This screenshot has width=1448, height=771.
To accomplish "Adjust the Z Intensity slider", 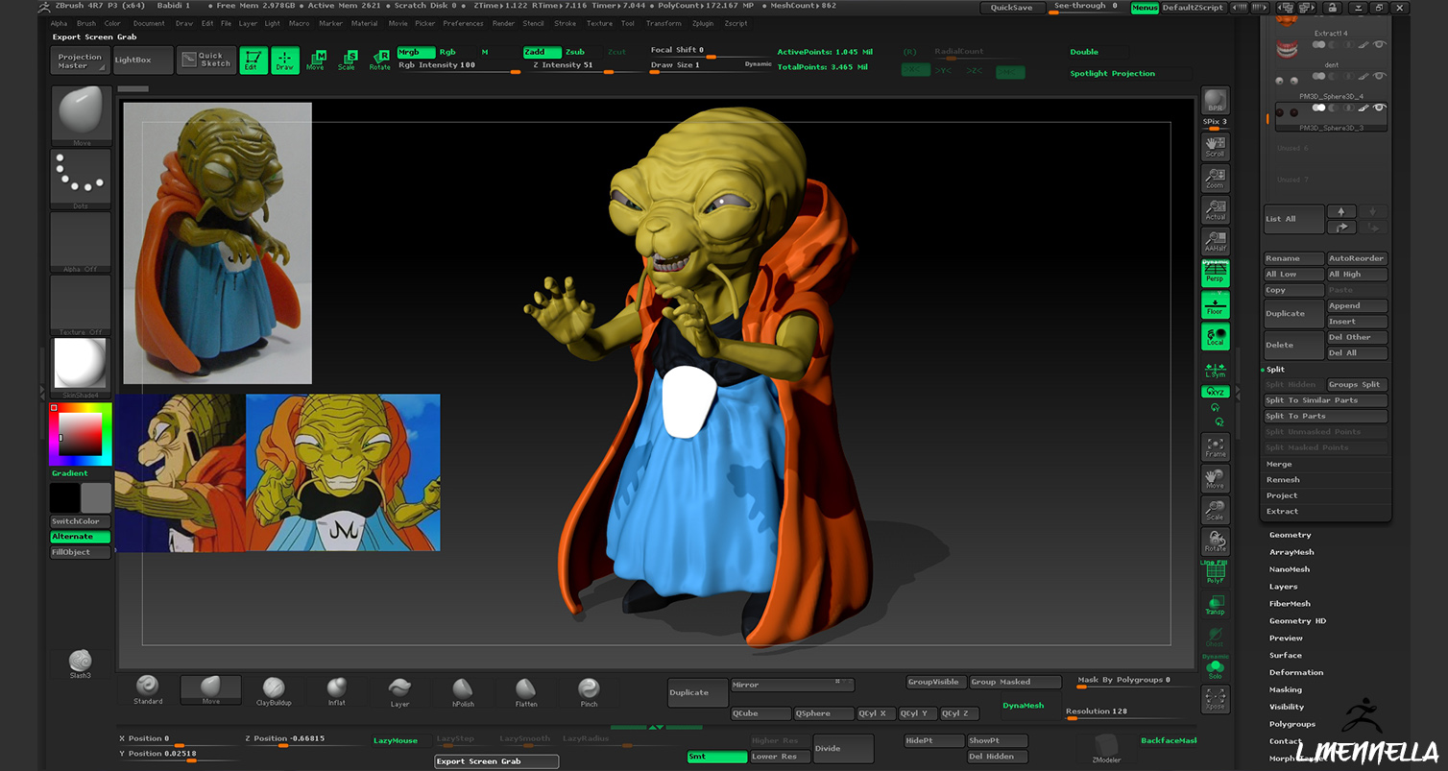I will tap(584, 67).
